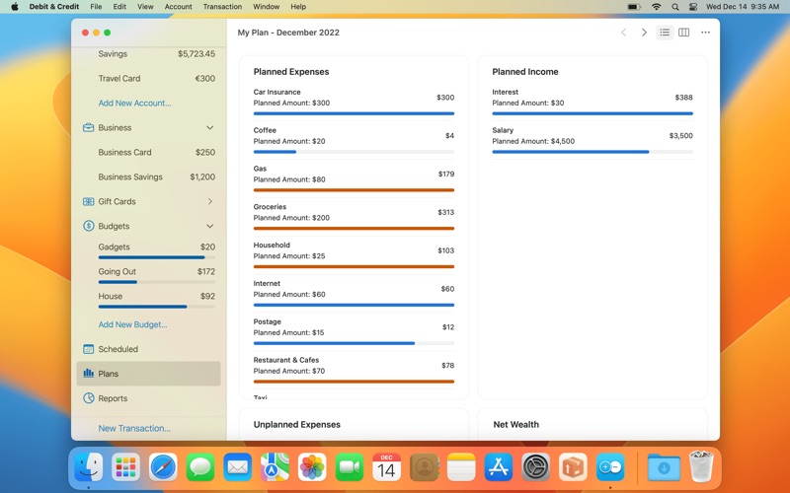The image size is (790, 493).
Task: Select the Restaurant & Cafes planned expense
Action: click(x=354, y=371)
